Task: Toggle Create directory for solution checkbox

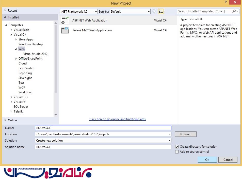Action: (177, 147)
